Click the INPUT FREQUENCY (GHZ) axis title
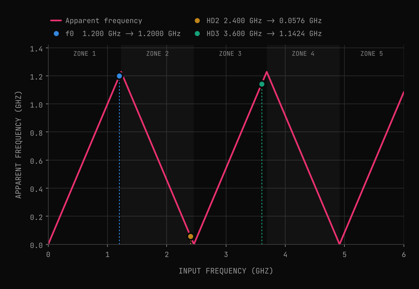419x289 pixels. pyautogui.click(x=226, y=271)
